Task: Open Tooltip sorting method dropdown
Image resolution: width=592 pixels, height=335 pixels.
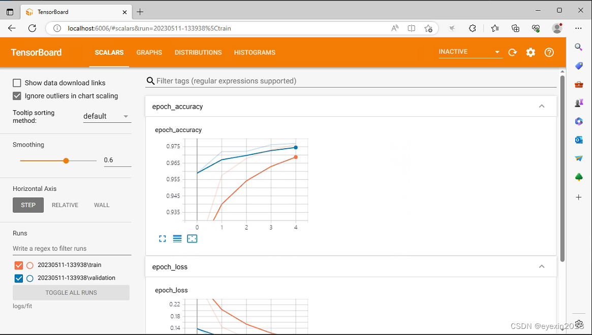Action: pyautogui.click(x=107, y=116)
